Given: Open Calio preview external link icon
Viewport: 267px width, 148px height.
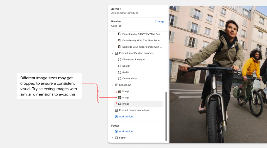Looking at the screenshot, I should coord(120,26).
